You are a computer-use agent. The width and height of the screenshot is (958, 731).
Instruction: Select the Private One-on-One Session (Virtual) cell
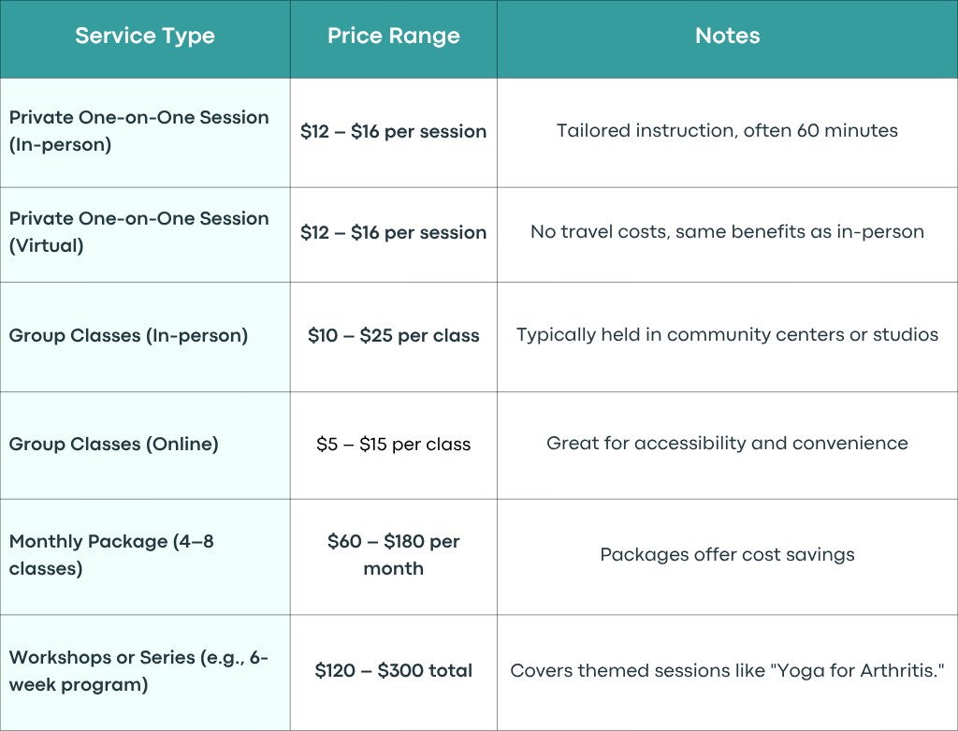tap(145, 234)
